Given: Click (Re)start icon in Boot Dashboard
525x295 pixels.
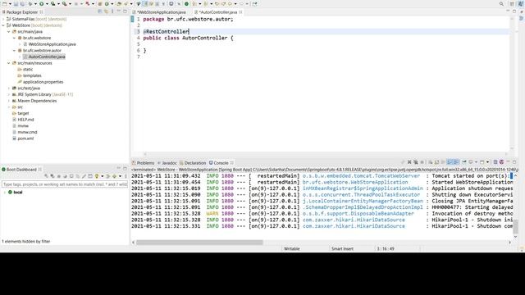Looking at the screenshot, I should 46,176.
